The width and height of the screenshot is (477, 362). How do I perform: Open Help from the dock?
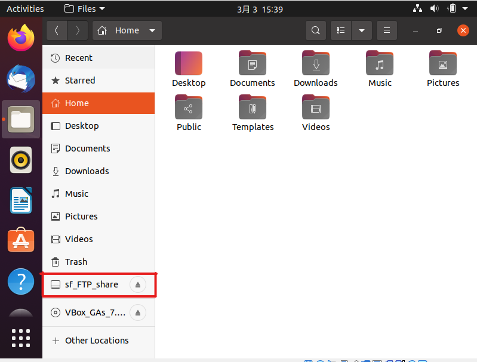21,281
